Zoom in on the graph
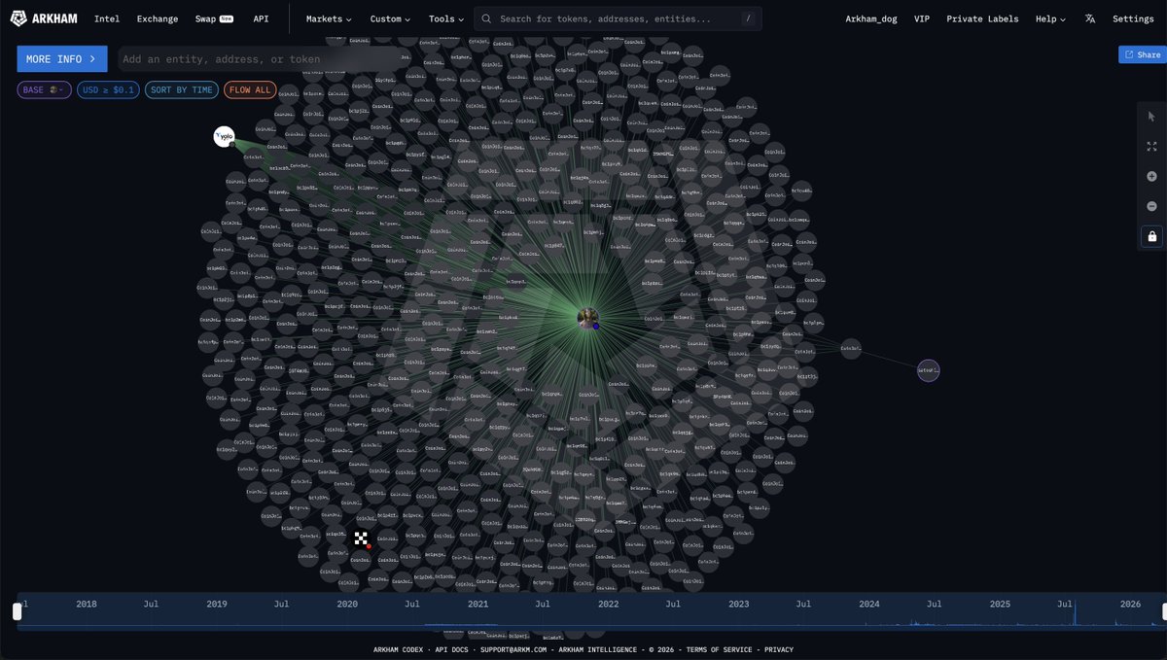Viewport: 1167px width, 660px height. point(1151,176)
